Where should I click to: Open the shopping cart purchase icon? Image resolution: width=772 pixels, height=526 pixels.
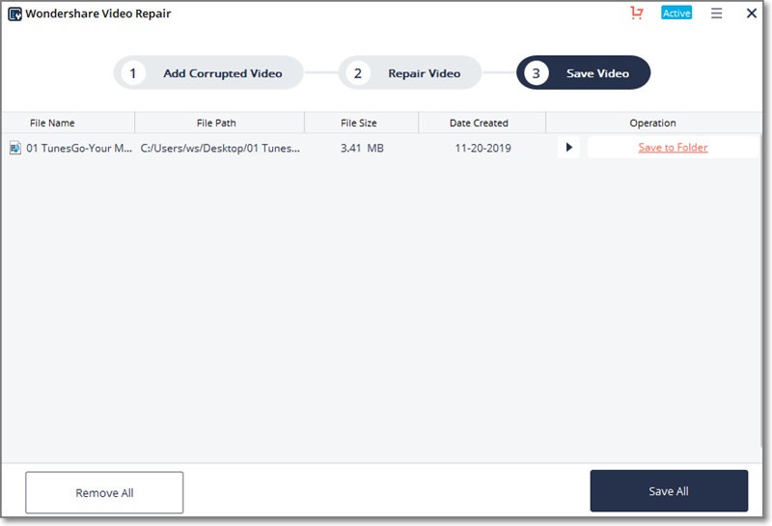point(637,13)
